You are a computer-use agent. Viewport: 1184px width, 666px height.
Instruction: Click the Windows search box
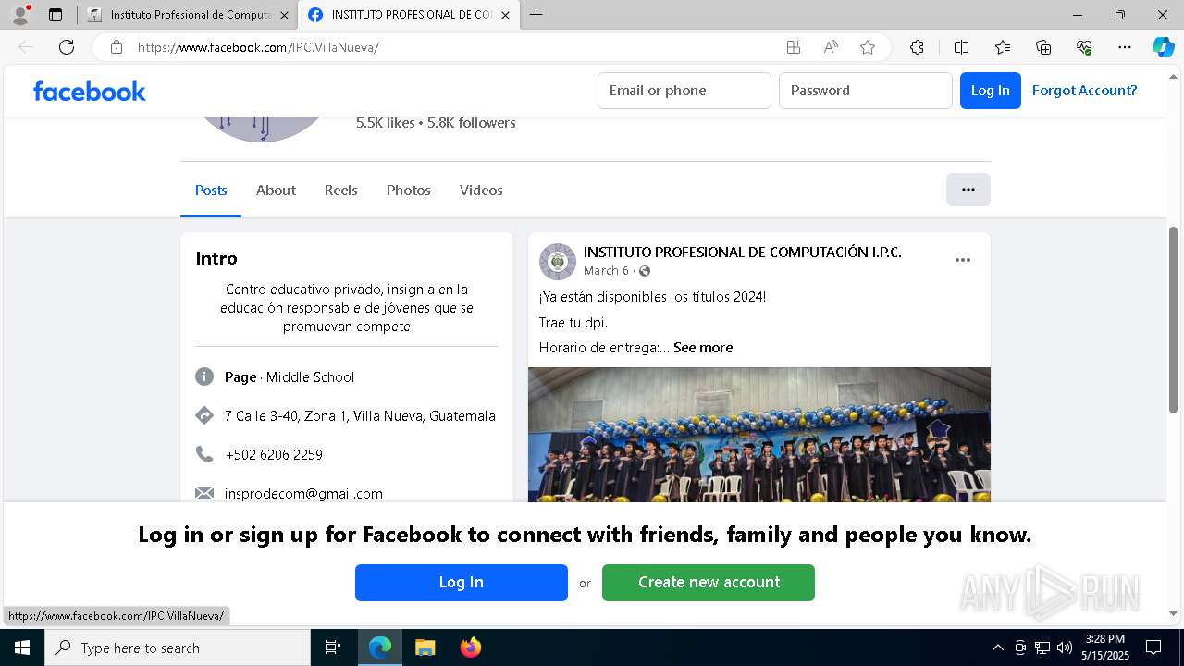point(178,647)
